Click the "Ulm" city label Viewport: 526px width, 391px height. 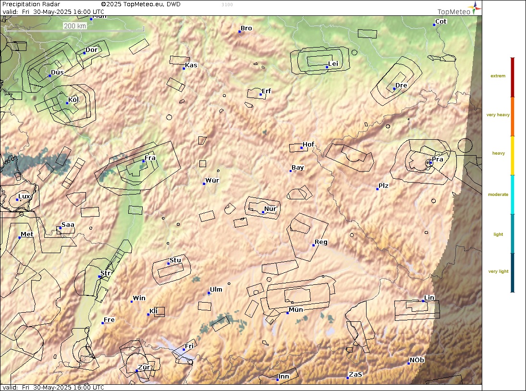tap(216, 290)
